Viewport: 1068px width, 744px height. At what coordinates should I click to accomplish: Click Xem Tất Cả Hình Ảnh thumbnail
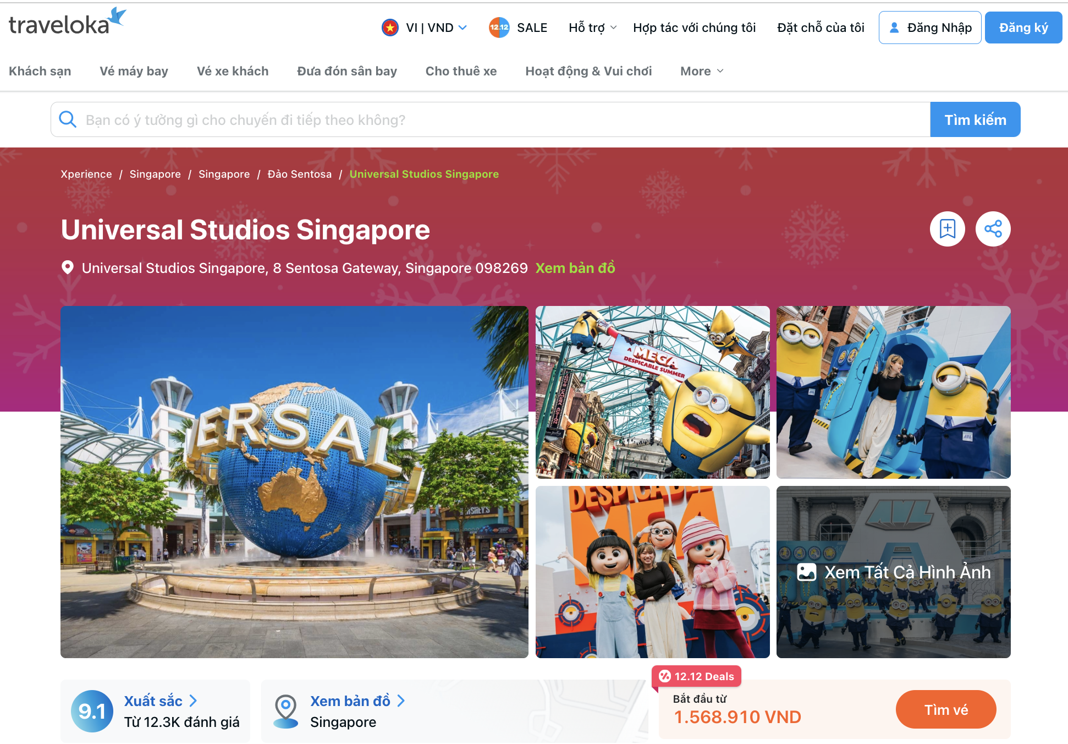coord(894,572)
